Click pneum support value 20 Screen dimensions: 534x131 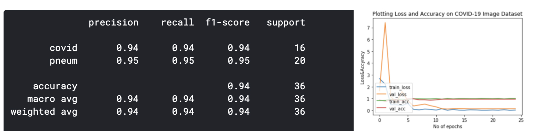(299, 61)
